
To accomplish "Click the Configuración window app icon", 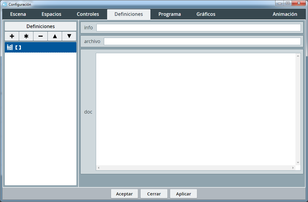I will click(x=4, y=4).
